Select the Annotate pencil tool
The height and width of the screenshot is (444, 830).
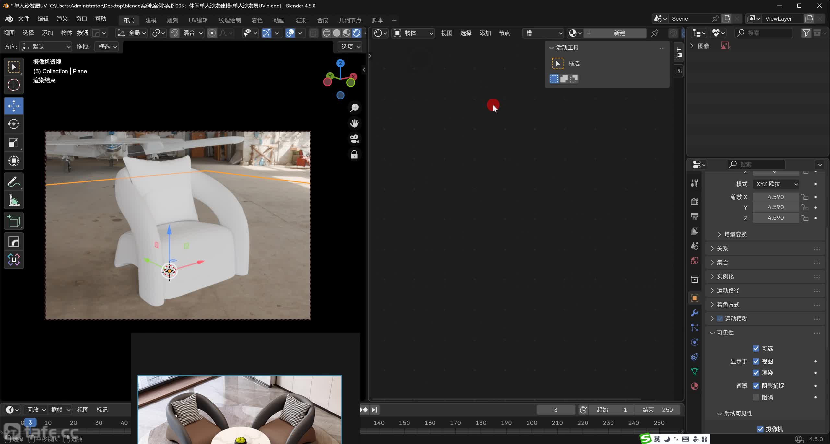[14, 182]
